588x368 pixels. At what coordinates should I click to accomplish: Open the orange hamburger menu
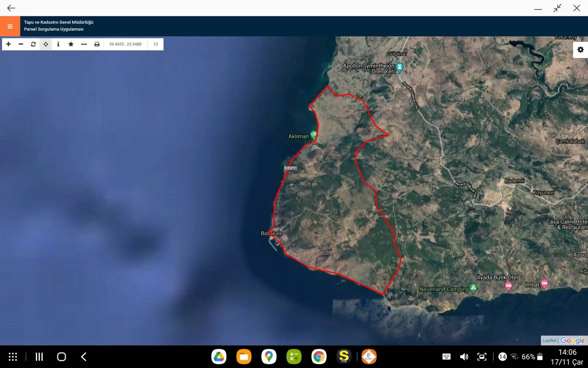(10, 26)
